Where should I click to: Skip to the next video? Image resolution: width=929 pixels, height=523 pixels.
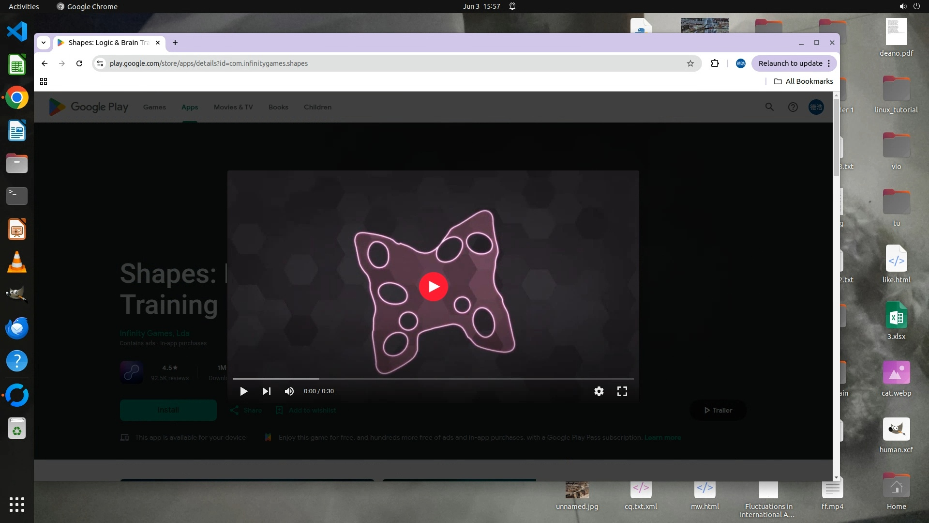(266, 391)
